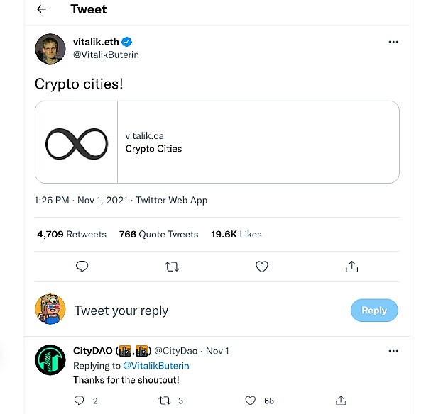Share the CityDAO reply
Image resolution: width=426 pixels, height=414 pixels.
coord(342,401)
